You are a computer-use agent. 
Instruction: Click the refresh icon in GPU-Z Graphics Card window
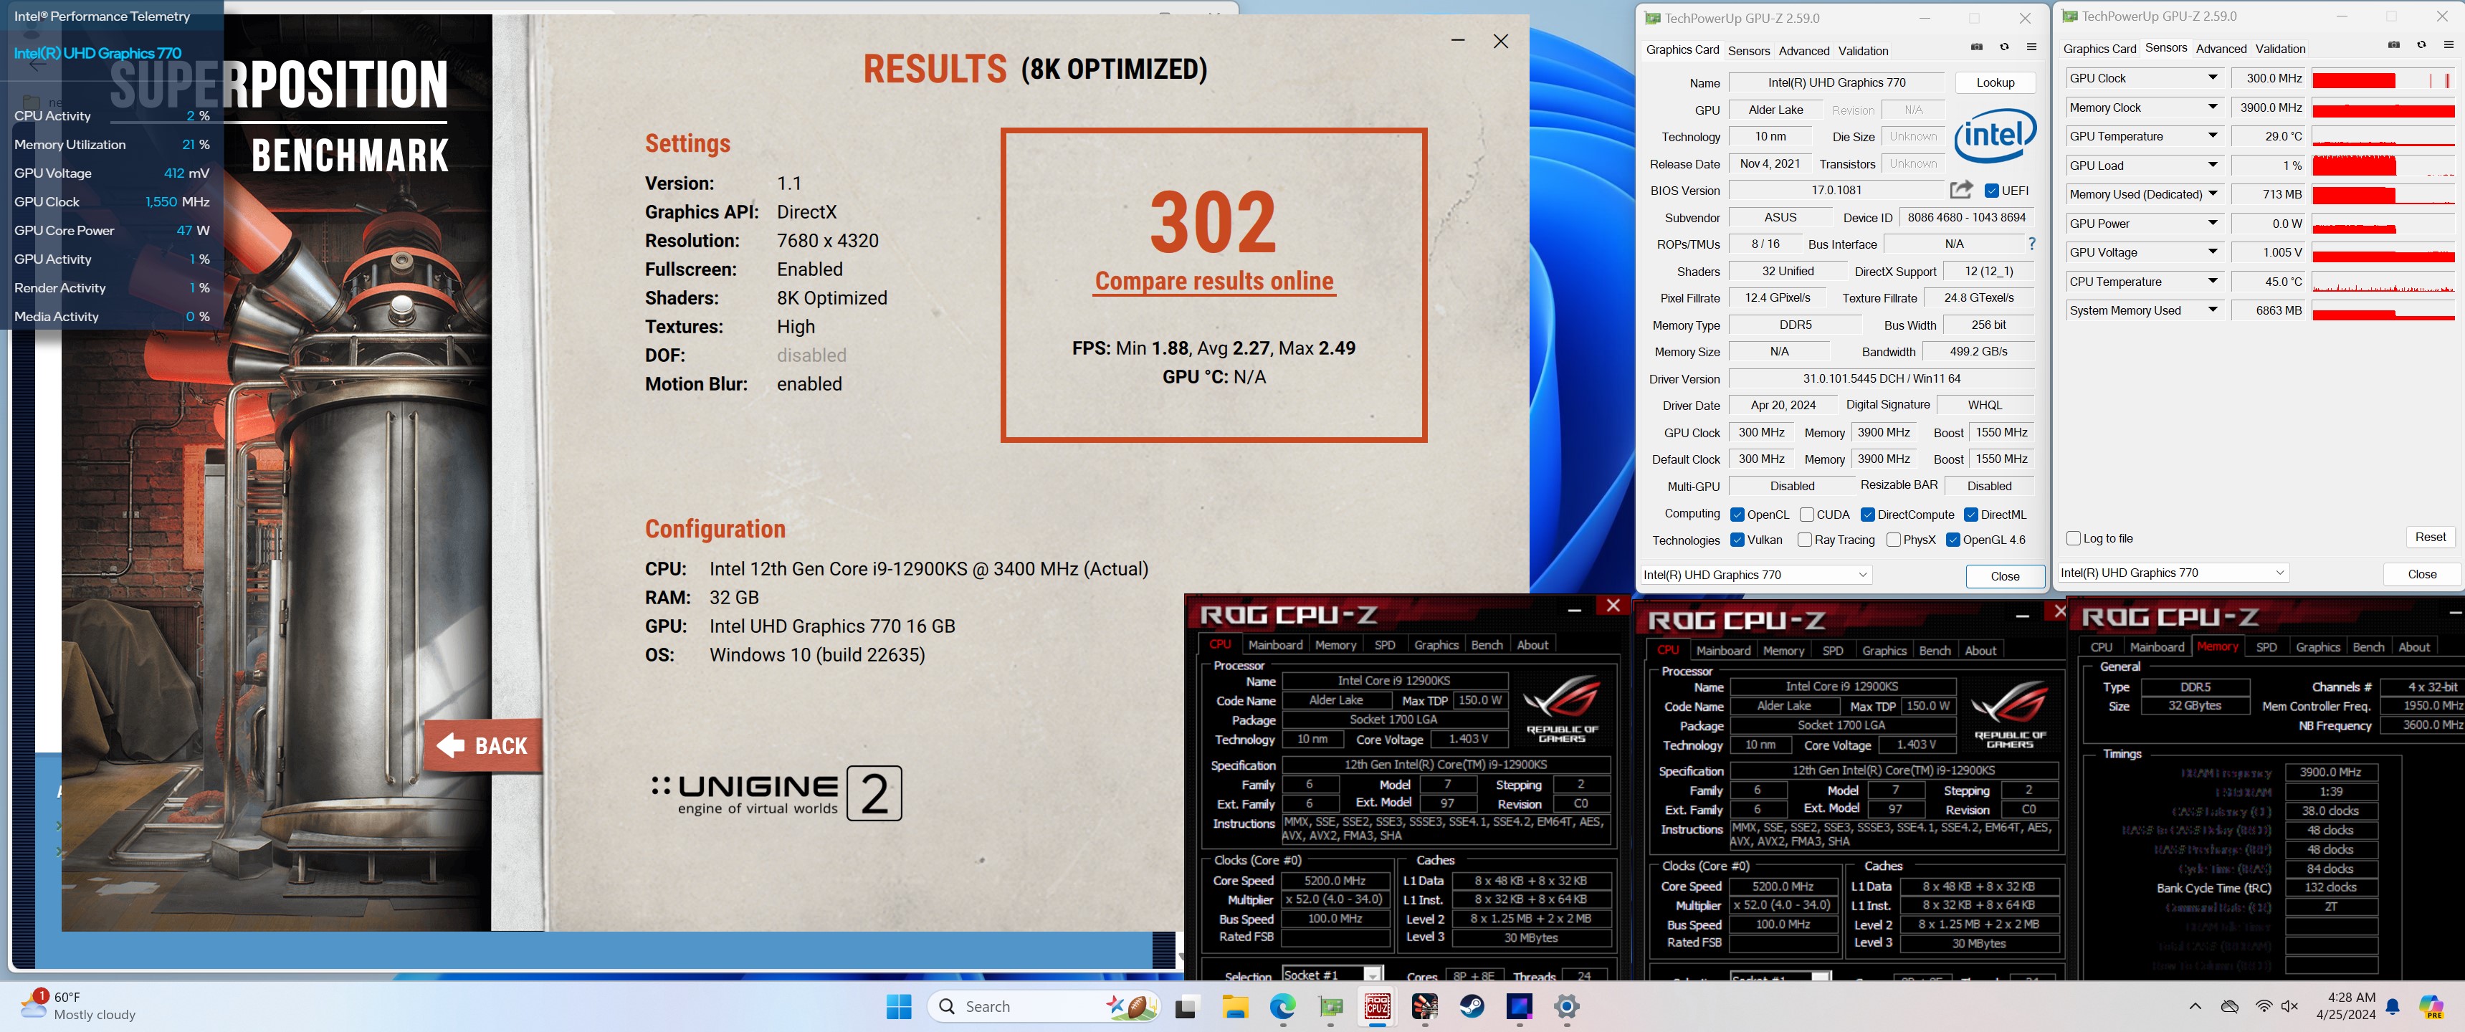click(x=2004, y=47)
